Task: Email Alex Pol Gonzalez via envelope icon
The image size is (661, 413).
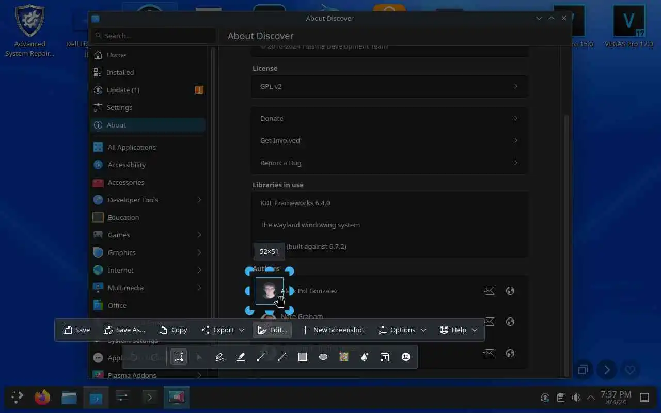Action: tap(489, 291)
